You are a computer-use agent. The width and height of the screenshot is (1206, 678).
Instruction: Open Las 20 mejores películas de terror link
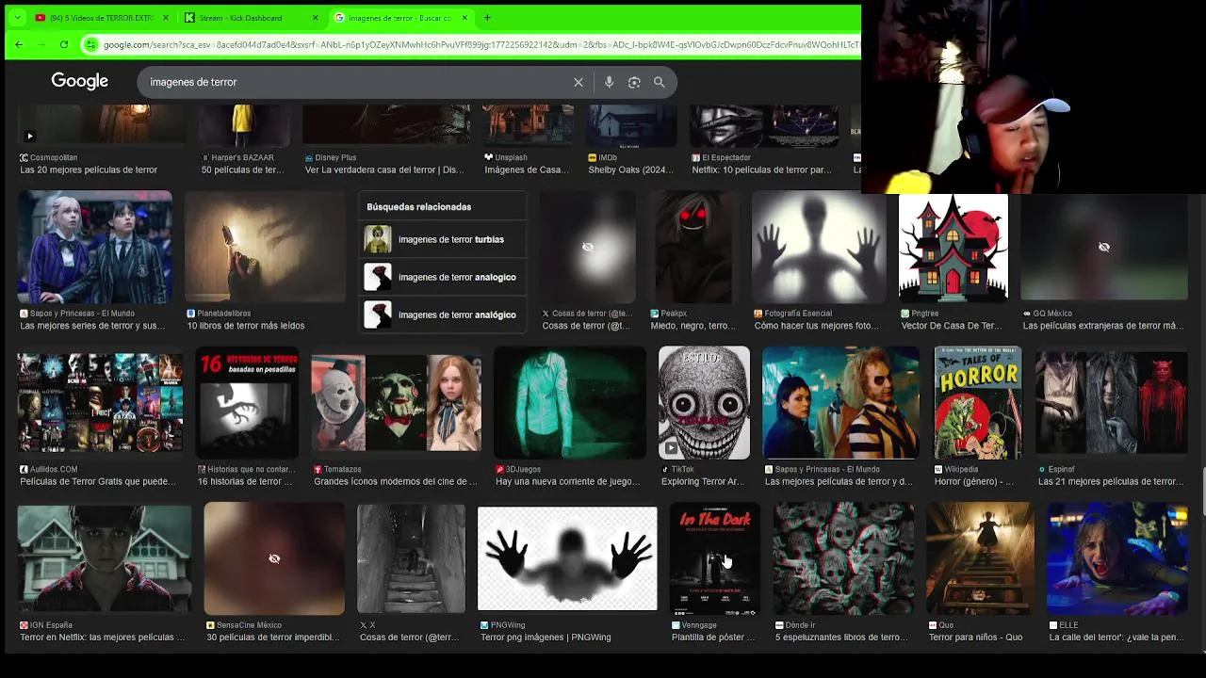tap(89, 169)
